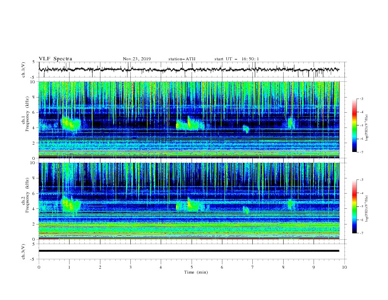Click the 'start UT = 16:50:1' header text

[237, 59]
